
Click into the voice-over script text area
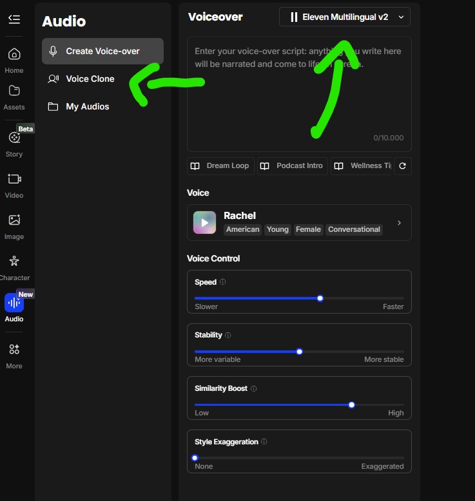tap(299, 94)
